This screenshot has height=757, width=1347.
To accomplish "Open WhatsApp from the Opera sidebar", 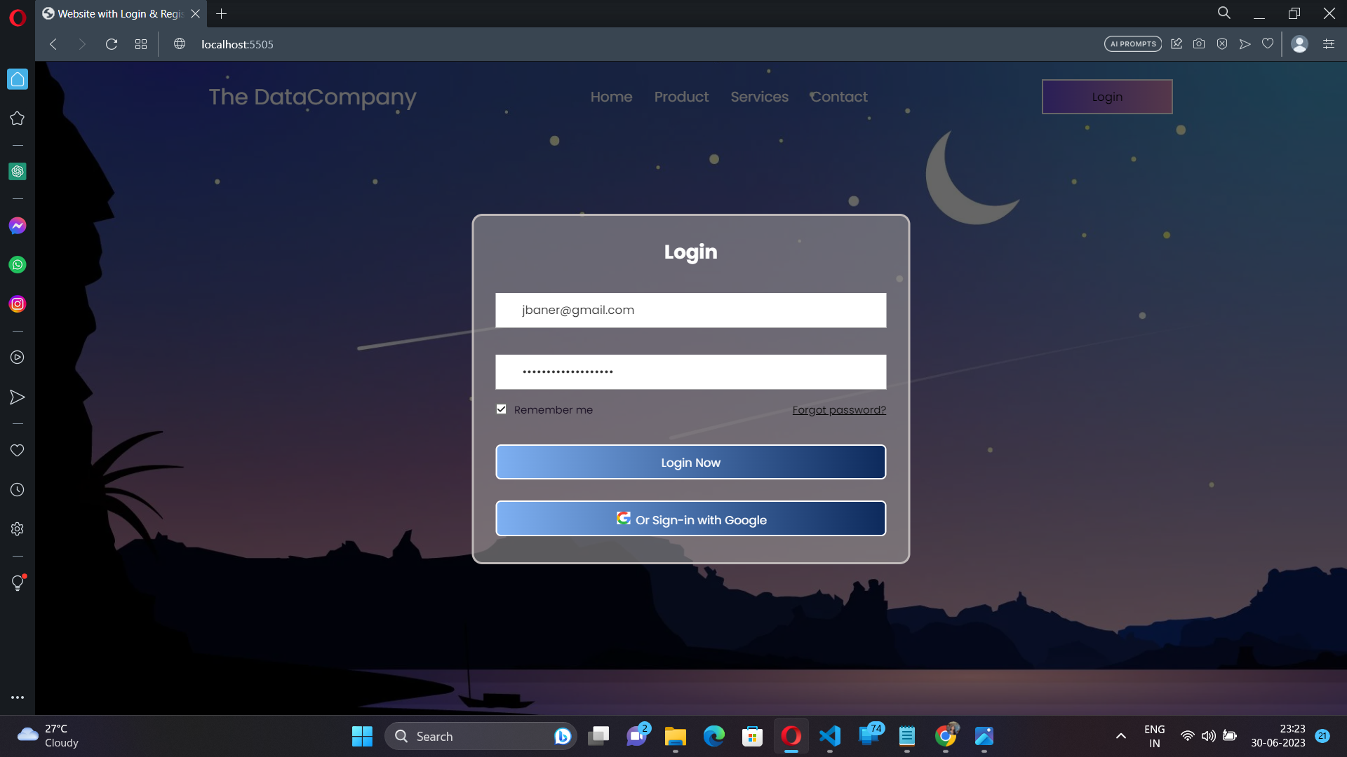I will tap(17, 264).
